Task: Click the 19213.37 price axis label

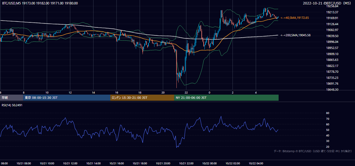Action: click(332, 12)
